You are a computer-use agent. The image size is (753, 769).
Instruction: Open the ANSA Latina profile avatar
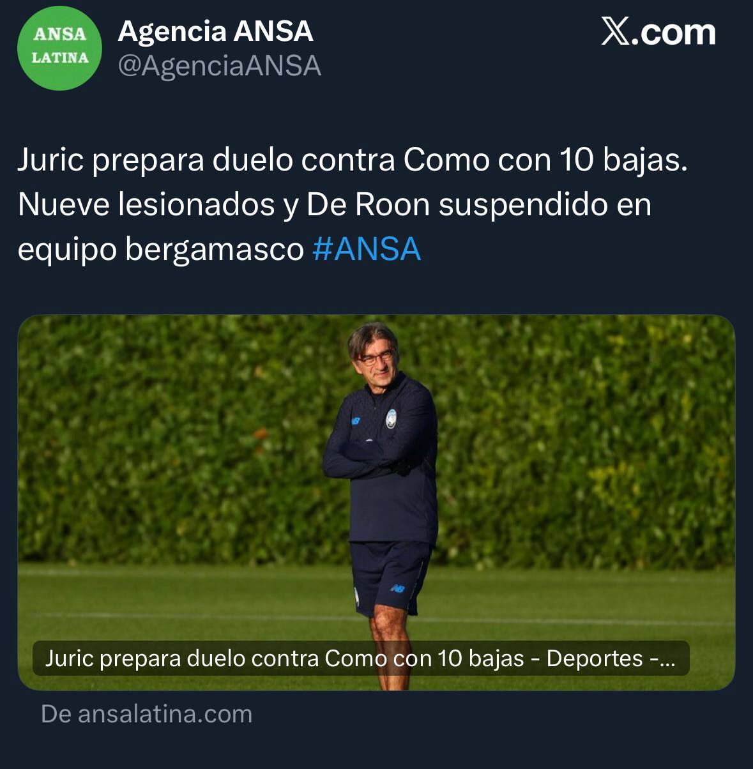(x=59, y=48)
